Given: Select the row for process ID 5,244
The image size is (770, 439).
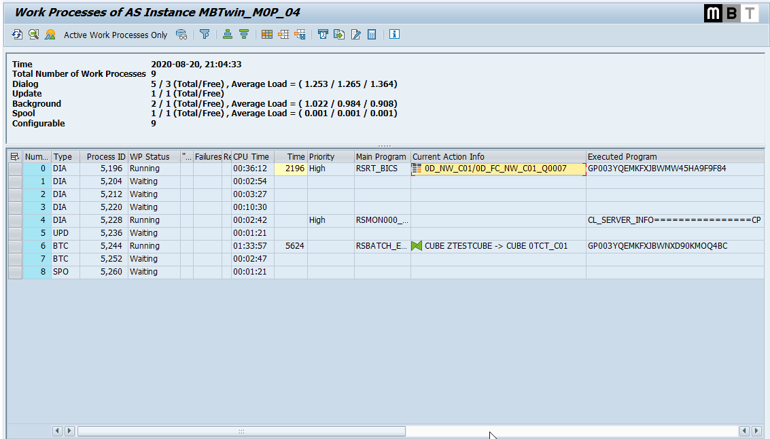Looking at the screenshot, I should [x=15, y=245].
